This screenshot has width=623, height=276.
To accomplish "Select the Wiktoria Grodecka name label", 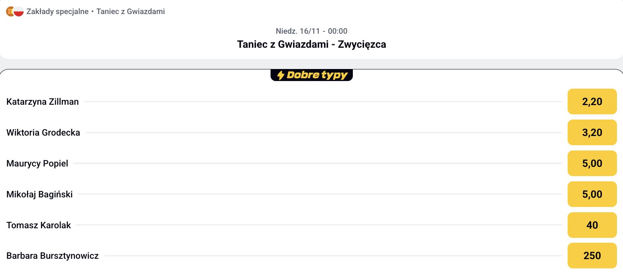I will (43, 132).
